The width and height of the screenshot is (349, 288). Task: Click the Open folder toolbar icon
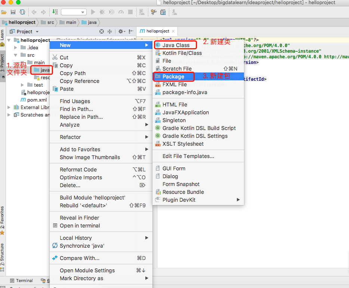click(x=4, y=12)
